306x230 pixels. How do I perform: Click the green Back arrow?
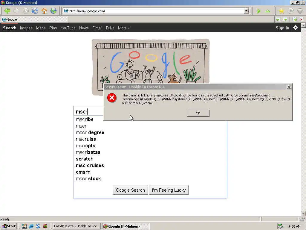click(7, 11)
